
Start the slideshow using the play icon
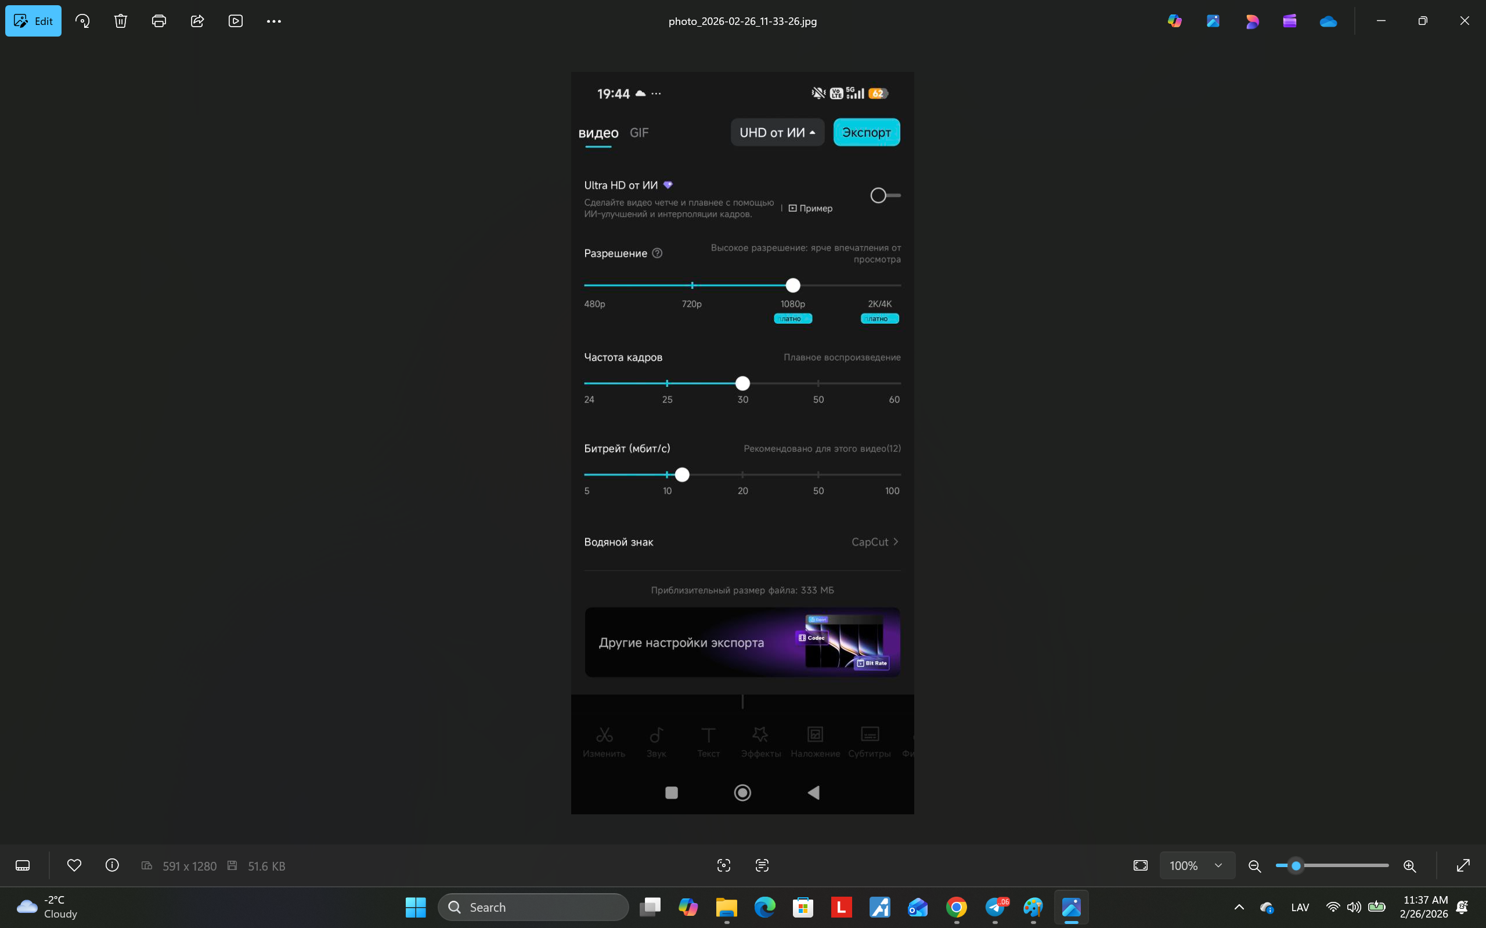point(235,21)
